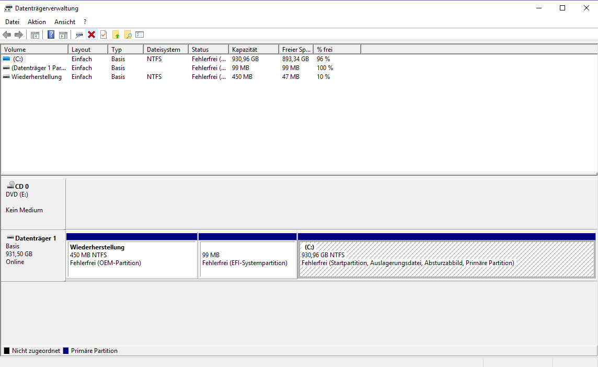Open the Datei menu
The width and height of the screenshot is (598, 367).
point(12,22)
